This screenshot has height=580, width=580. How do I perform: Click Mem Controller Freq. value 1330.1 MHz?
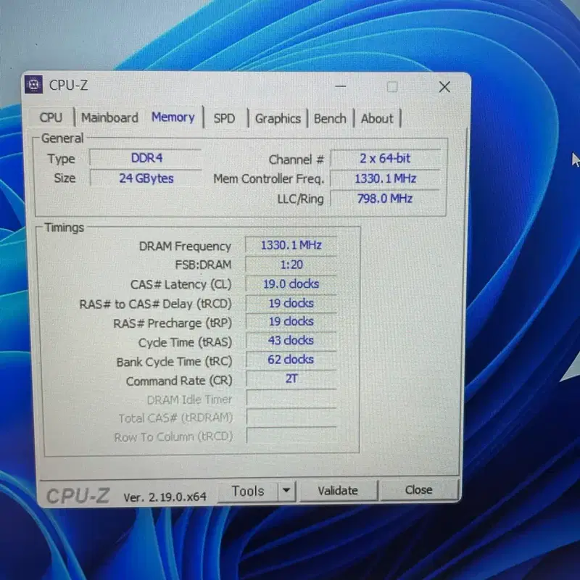[x=385, y=178]
